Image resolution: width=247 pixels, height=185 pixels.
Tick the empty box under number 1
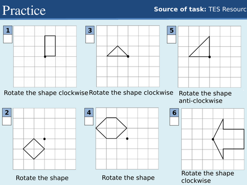(8, 39)
